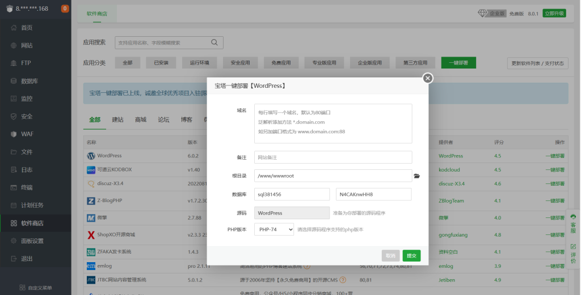Viewport: 581px width, 295px height.
Task: Click the ZFAKA app icon
Action: (91, 252)
